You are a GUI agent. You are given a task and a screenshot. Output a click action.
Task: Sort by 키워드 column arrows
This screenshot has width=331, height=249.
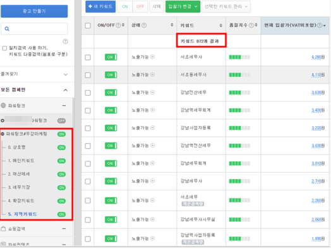221,25
